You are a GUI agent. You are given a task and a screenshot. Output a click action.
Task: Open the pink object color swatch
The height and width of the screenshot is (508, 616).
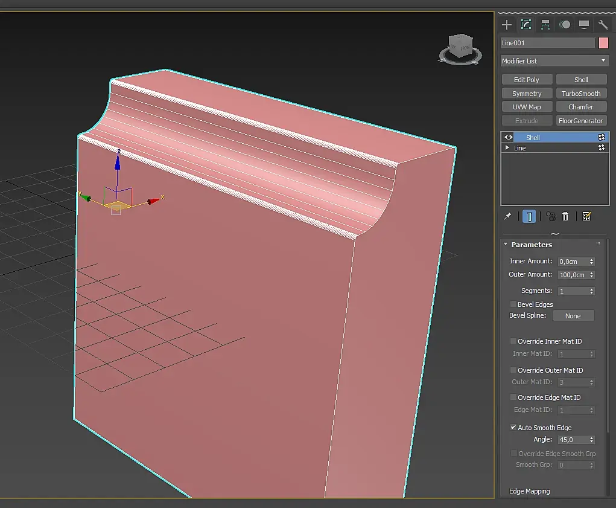pyautogui.click(x=603, y=43)
